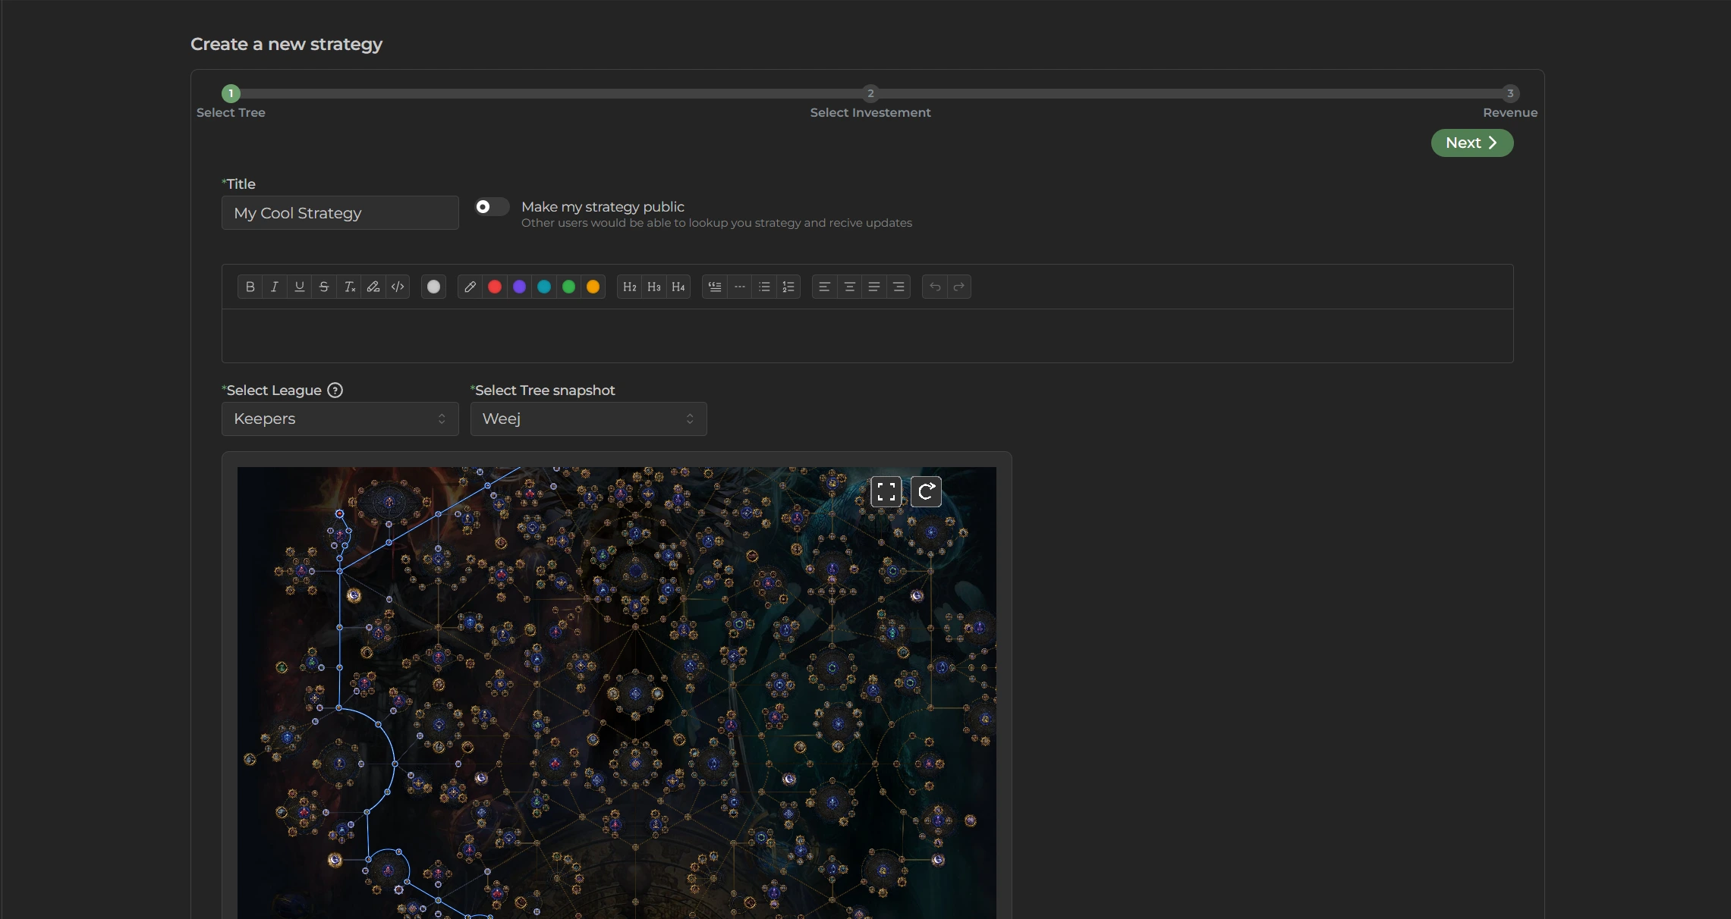Expand the Select Tree snapshot dropdown
Viewport: 1731px width, 919px height.
click(588, 419)
